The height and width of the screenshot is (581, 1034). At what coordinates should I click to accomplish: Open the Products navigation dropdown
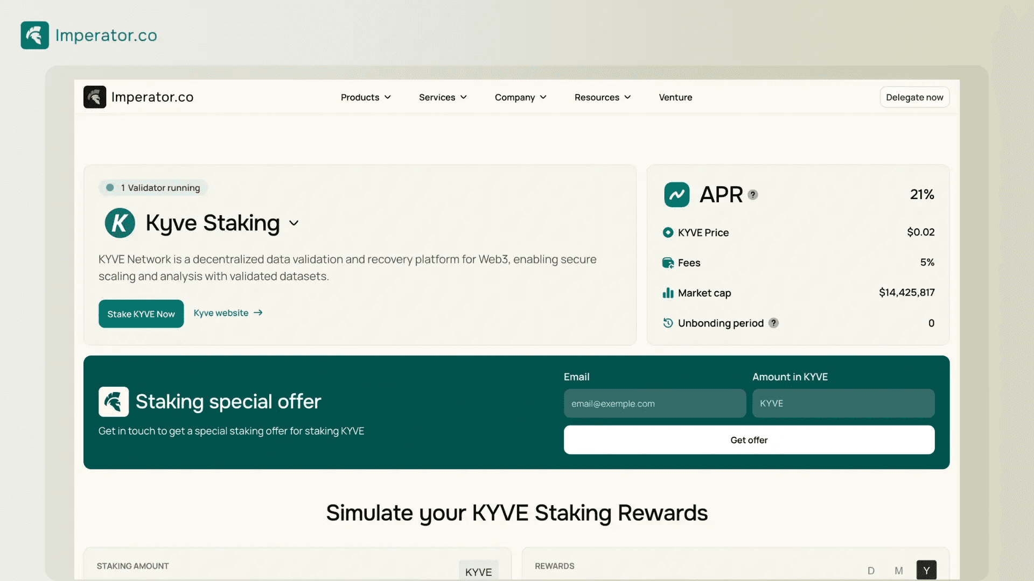pos(364,97)
